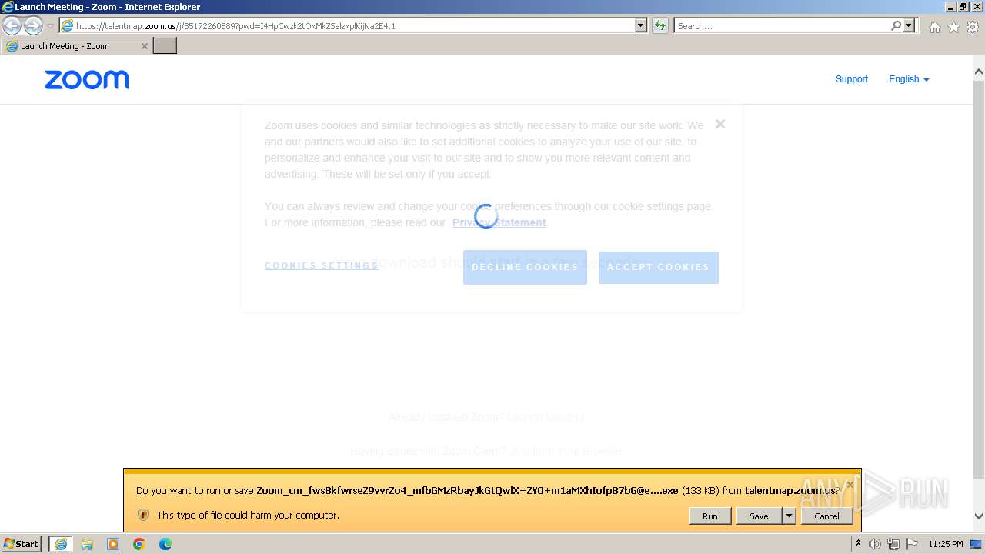Viewport: 985px width, 554px height.
Task: Open the English language dropdown
Action: click(x=909, y=79)
